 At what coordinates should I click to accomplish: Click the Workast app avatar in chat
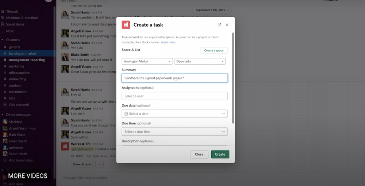coord(65,147)
